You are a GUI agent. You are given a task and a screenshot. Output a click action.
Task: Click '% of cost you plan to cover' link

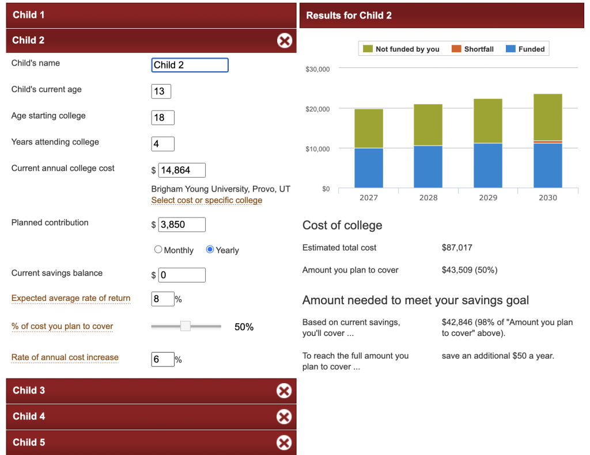tap(62, 326)
